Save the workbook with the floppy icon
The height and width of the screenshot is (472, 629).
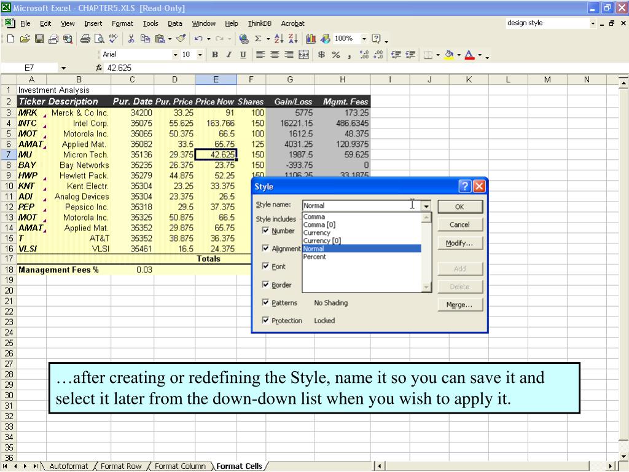coord(39,39)
